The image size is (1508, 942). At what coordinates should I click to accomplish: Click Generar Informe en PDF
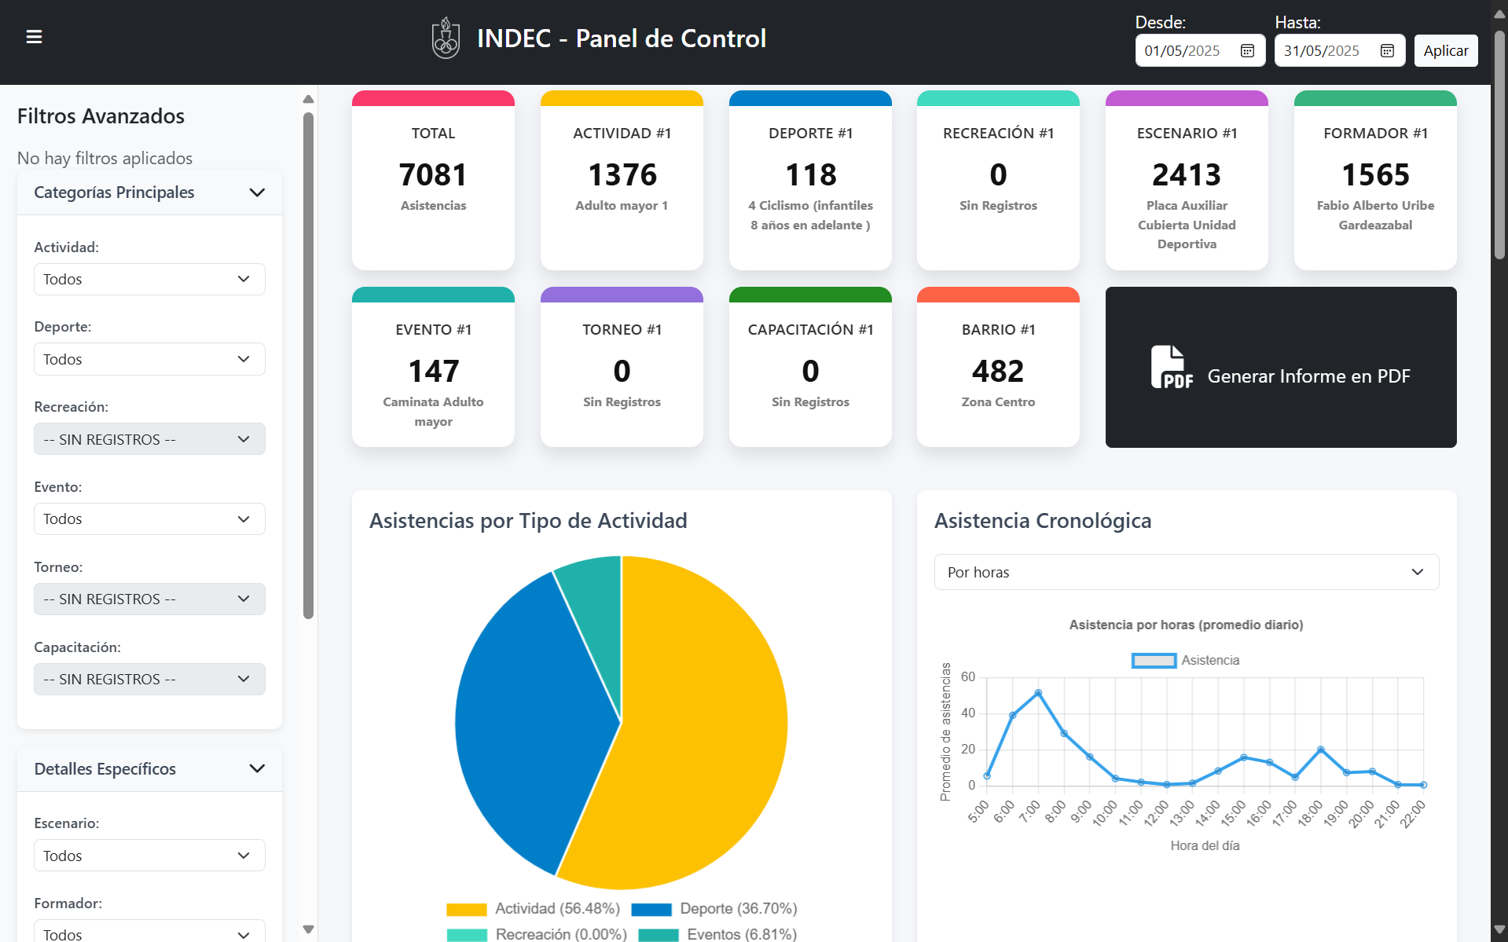pos(1308,376)
